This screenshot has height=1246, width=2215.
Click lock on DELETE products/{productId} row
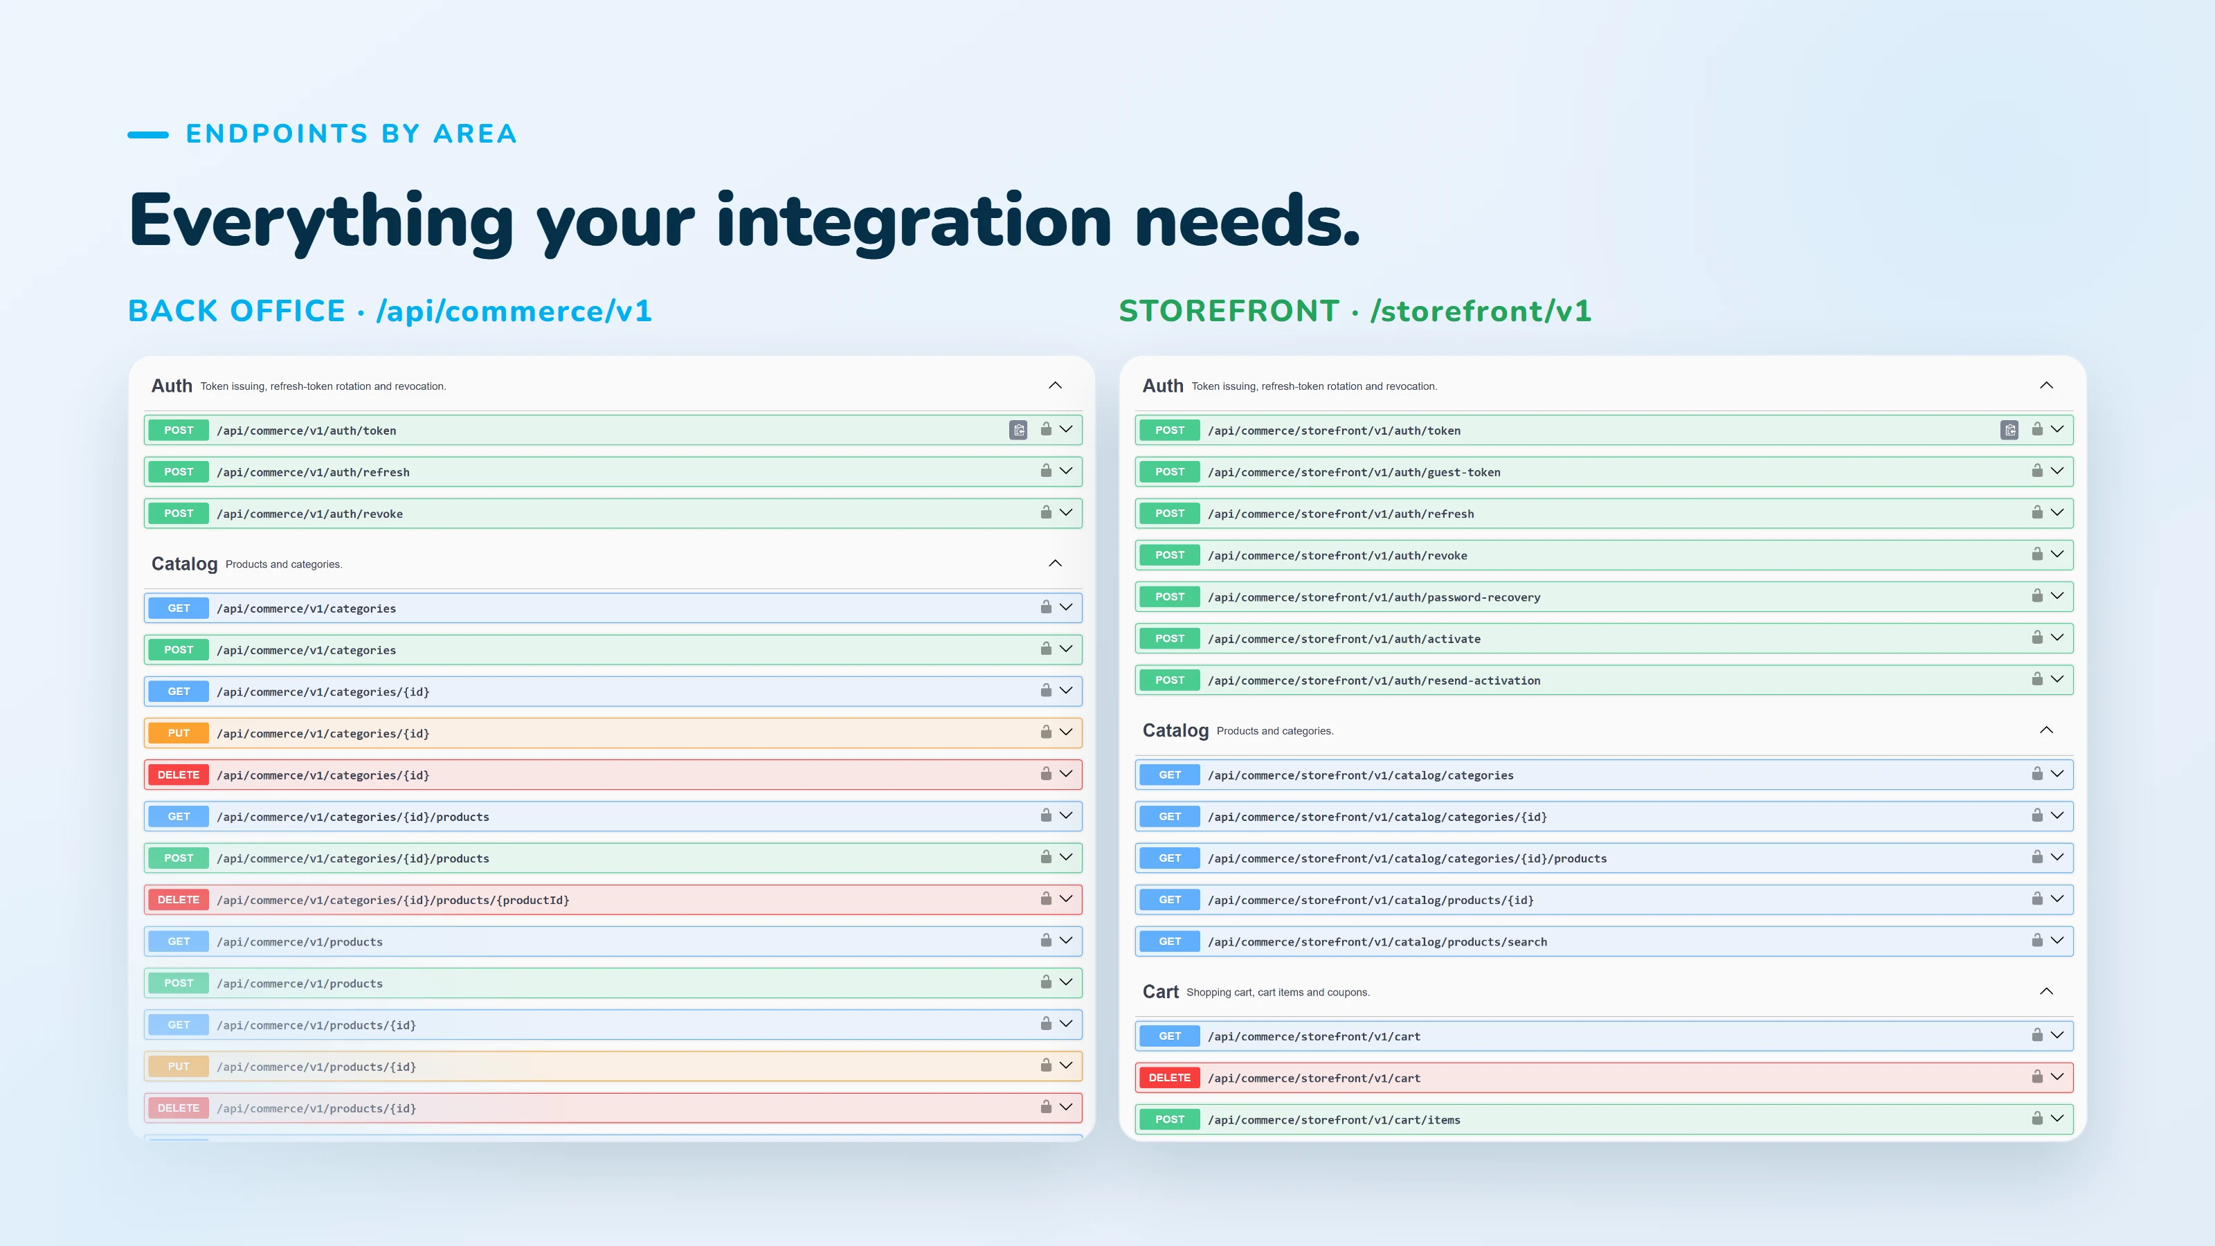pos(1046,899)
